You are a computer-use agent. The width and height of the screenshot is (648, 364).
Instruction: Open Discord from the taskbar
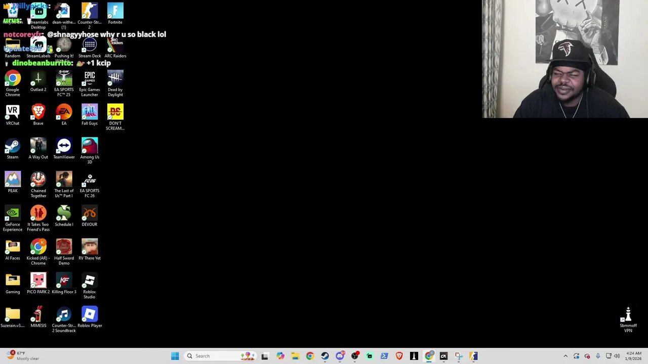(x=340, y=356)
